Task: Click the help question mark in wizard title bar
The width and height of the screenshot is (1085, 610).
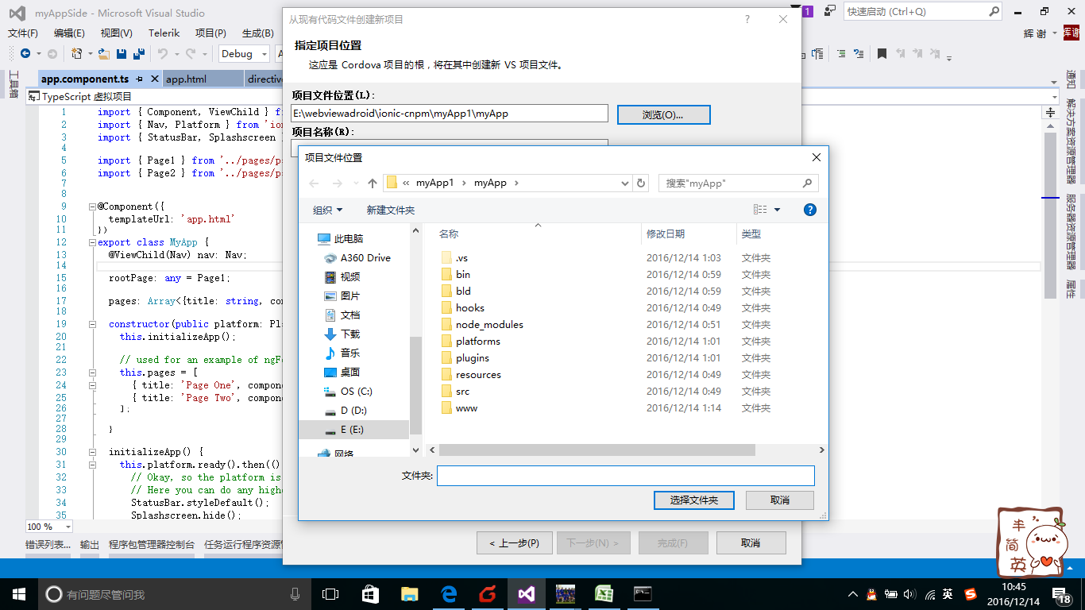Action: point(747,20)
